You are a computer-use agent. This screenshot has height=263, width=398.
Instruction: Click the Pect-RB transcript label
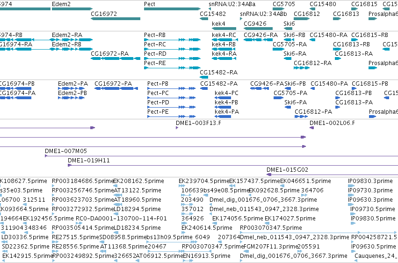pos(155,35)
